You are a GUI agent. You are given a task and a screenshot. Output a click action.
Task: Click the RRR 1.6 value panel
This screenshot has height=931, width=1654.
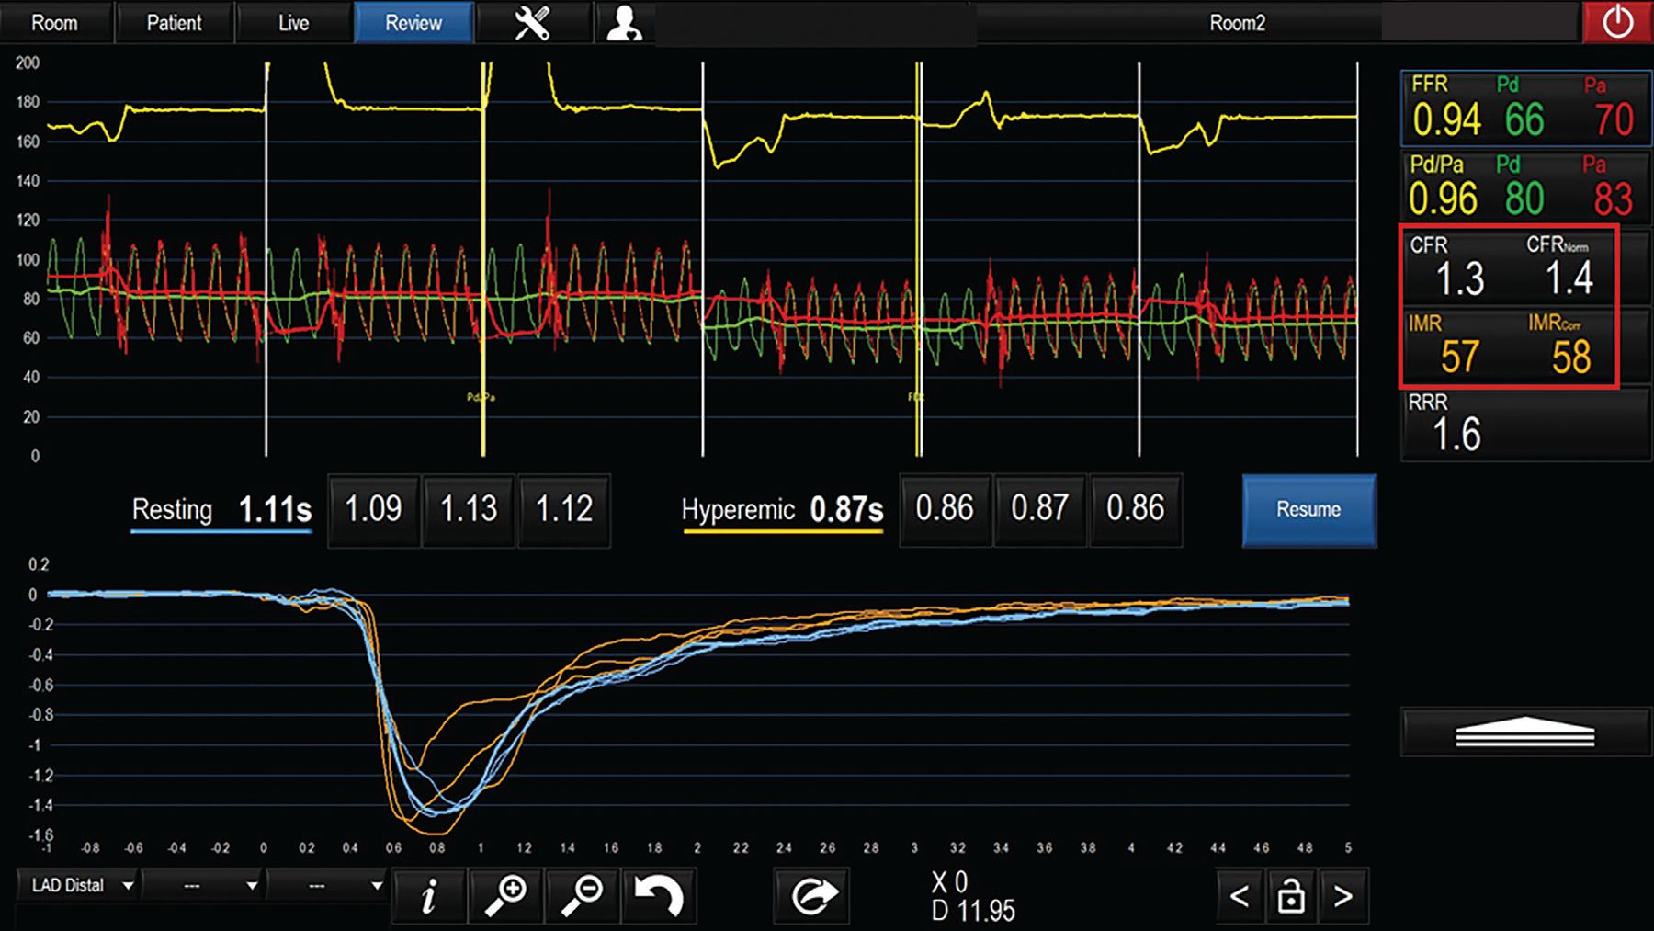1525,424
